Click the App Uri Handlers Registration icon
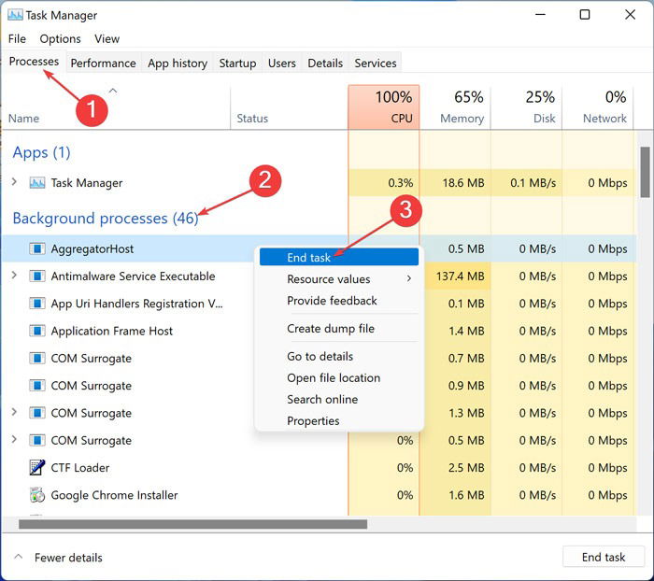Viewport: 654px width, 581px height. pyautogui.click(x=37, y=304)
